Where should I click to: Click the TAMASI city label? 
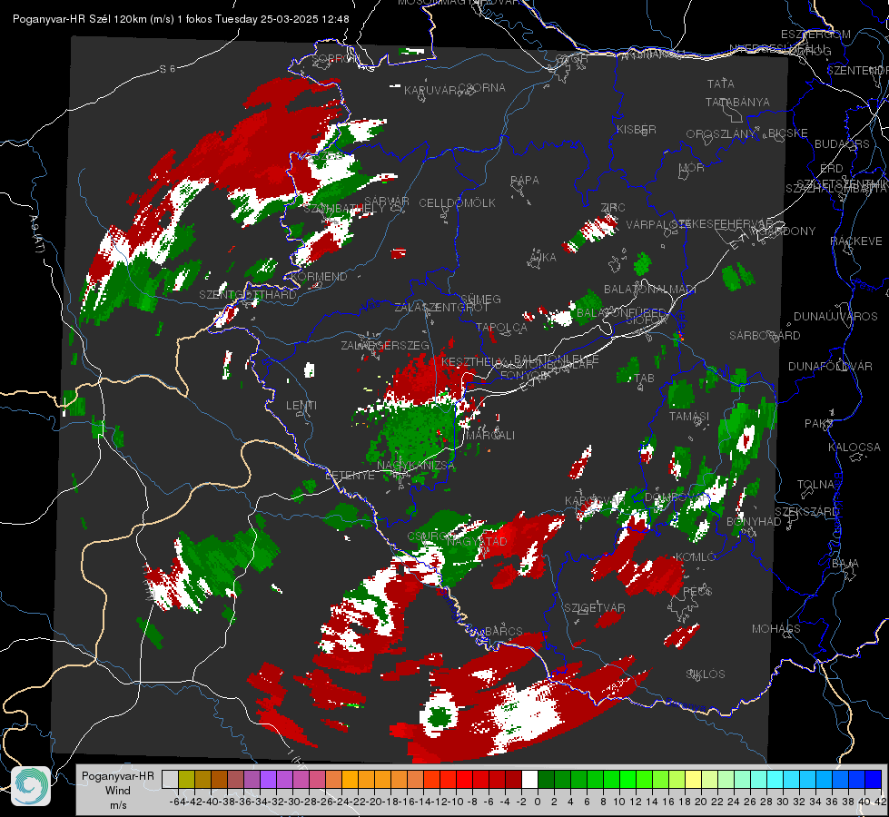point(689,416)
